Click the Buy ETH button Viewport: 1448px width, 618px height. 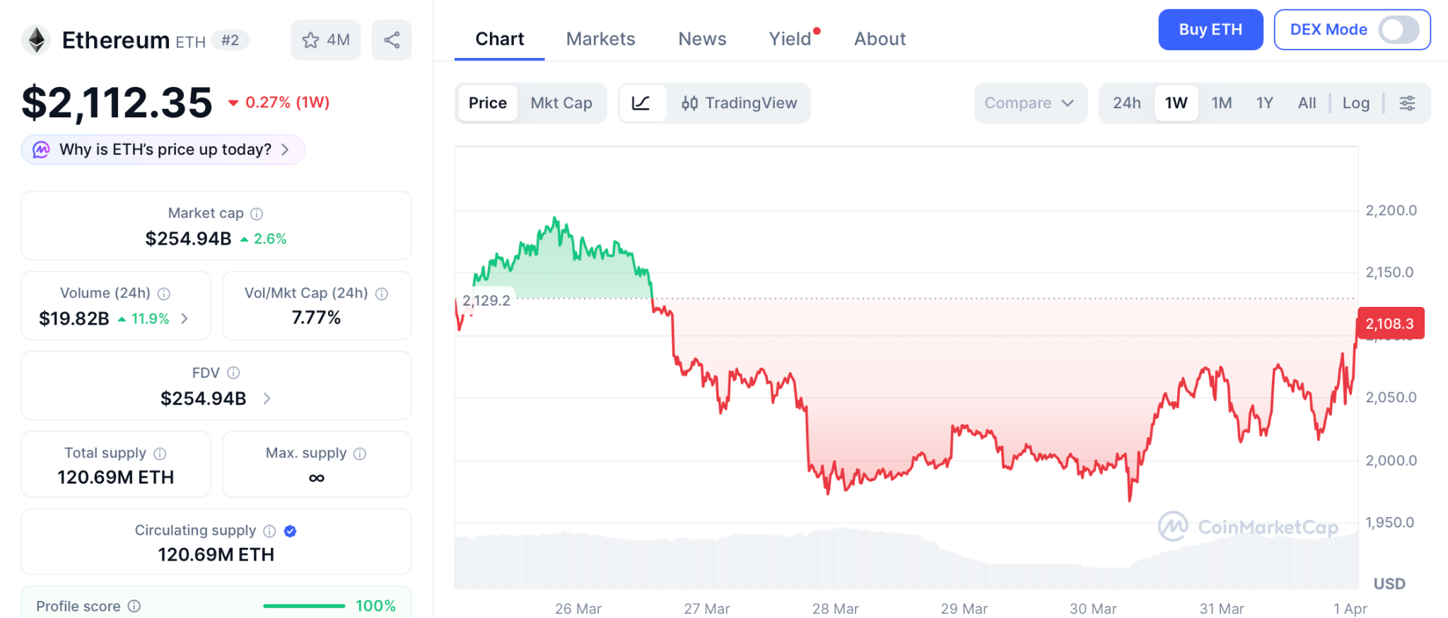(1210, 30)
